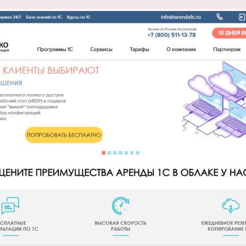
Task: Select the fourth carousel dot
Action: 121,153
